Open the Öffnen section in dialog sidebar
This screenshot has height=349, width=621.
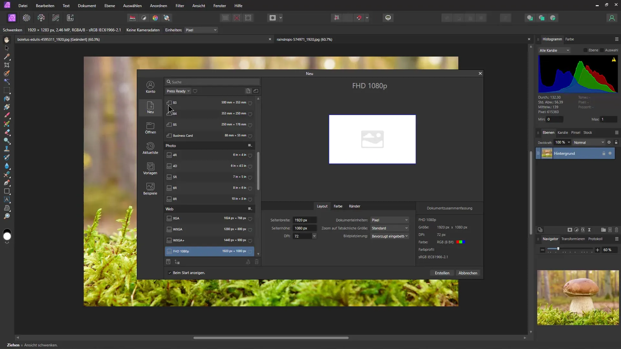pos(150,128)
